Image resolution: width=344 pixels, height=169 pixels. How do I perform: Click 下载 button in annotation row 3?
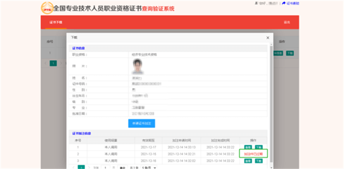coord(258,161)
